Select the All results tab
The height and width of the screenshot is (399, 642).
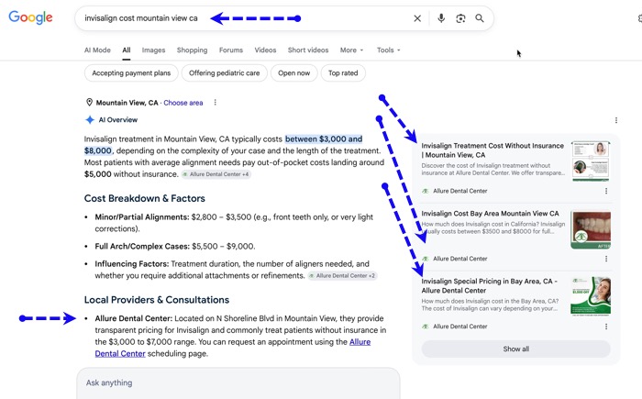pos(127,50)
